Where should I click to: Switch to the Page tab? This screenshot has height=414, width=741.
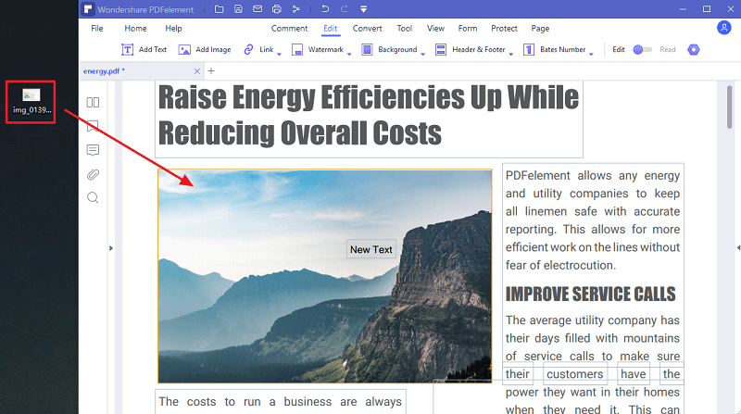pos(540,29)
